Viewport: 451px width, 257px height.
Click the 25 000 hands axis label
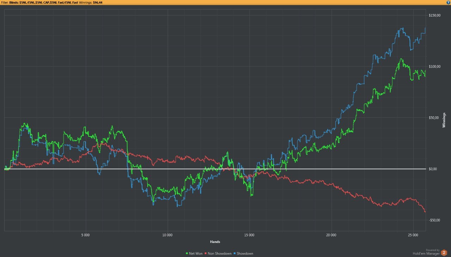tap(413, 234)
